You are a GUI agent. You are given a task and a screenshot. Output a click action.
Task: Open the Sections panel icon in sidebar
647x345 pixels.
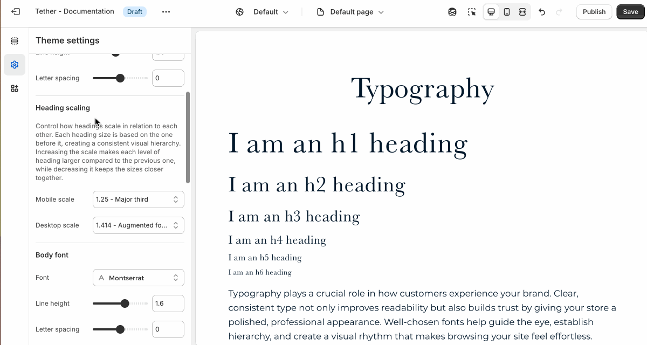pos(15,41)
